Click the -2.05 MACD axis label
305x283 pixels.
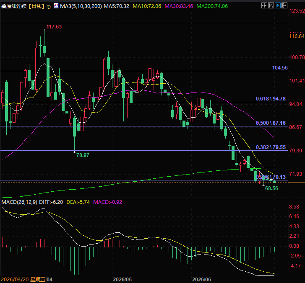[295, 256]
